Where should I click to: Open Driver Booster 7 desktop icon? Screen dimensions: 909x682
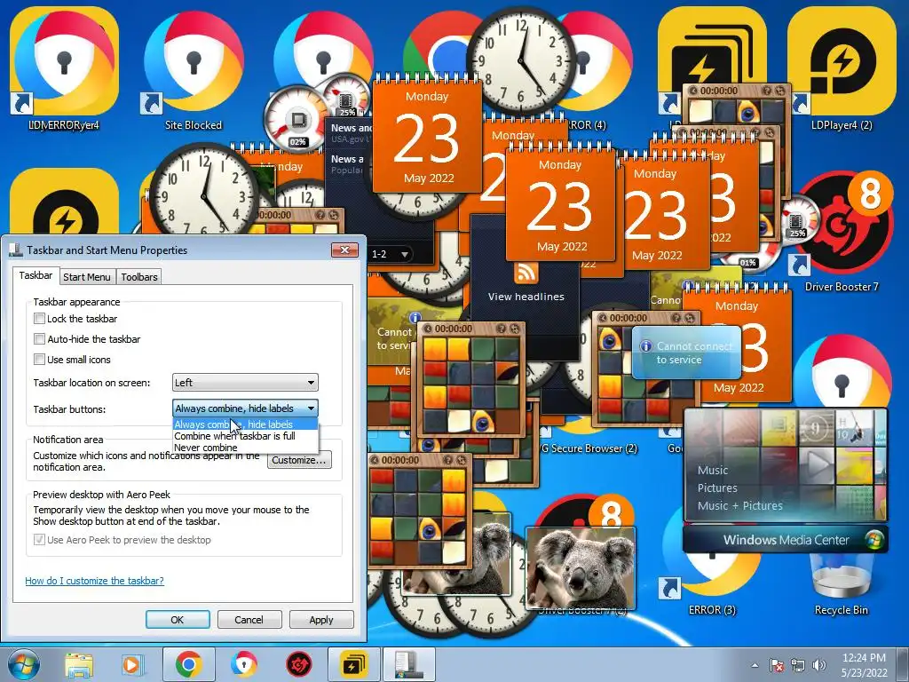point(842,232)
